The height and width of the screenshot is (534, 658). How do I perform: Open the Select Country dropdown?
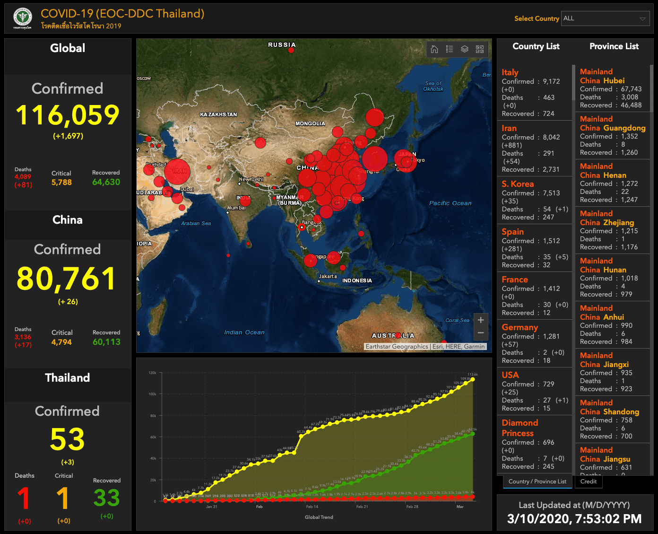pyautogui.click(x=600, y=18)
